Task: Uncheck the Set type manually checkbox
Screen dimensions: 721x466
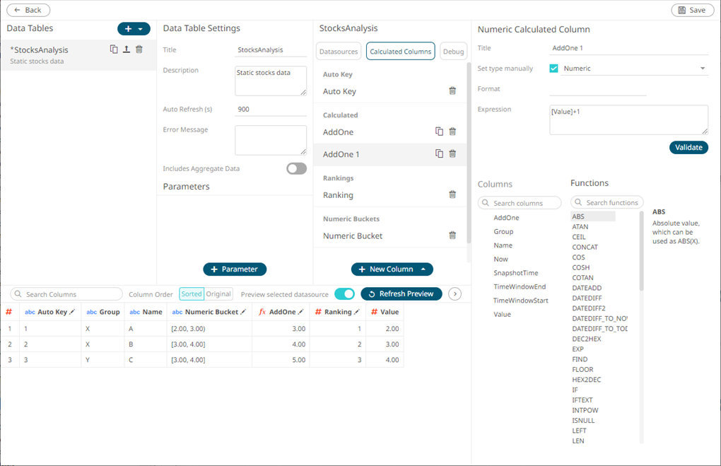Action: pyautogui.click(x=553, y=69)
